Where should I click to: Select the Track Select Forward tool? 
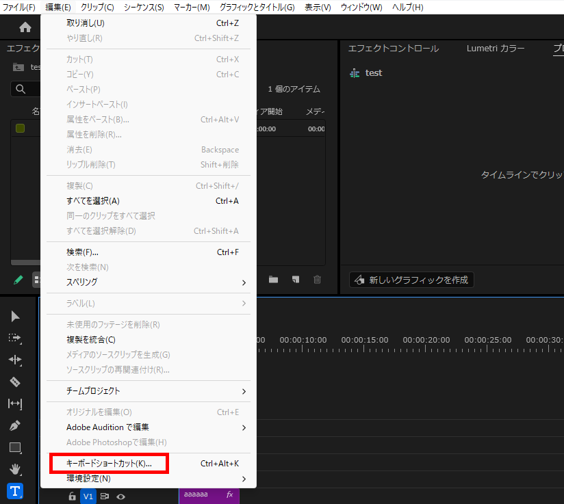15,339
